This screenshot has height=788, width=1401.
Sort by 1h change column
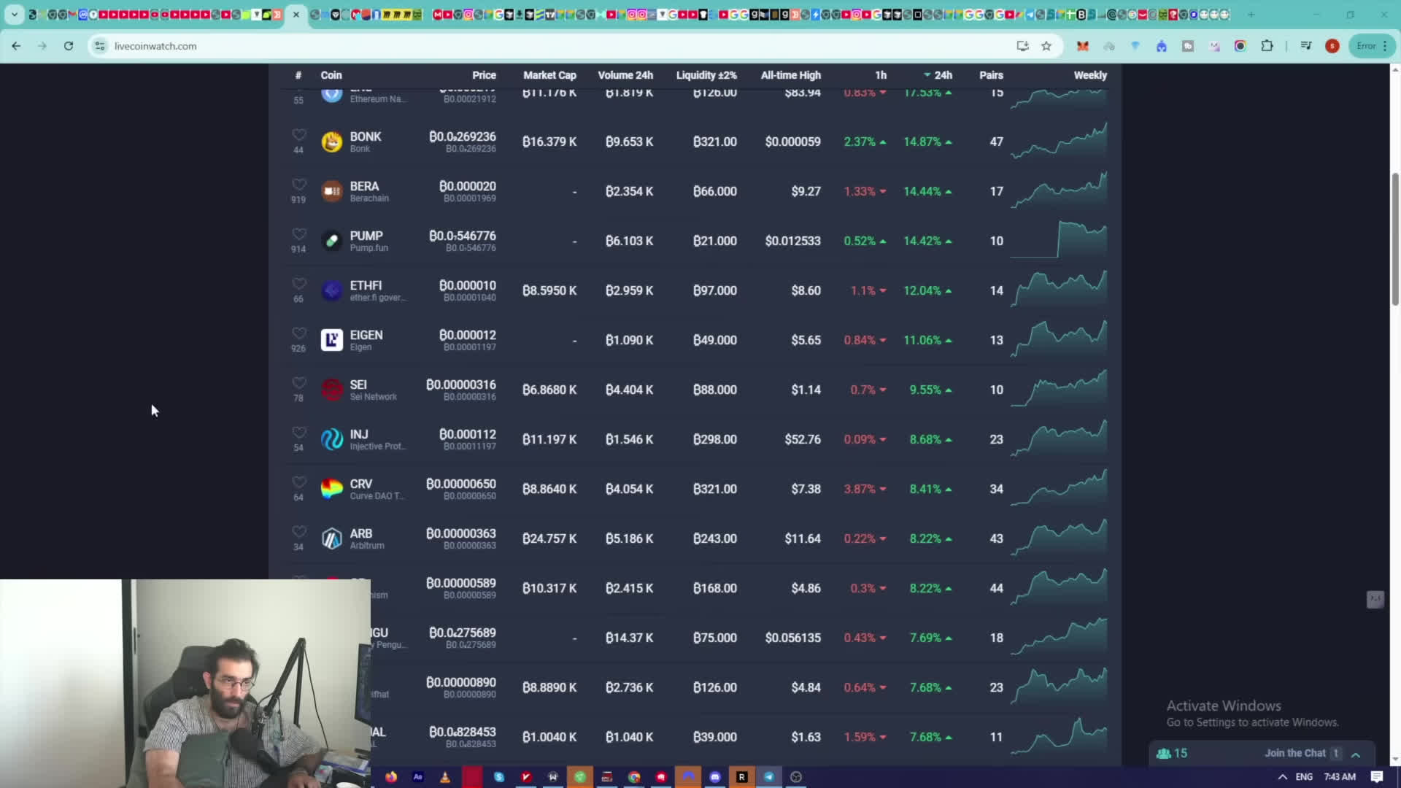tap(881, 75)
